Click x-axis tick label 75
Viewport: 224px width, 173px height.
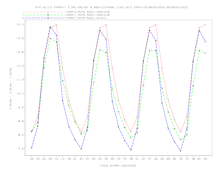click(187, 159)
